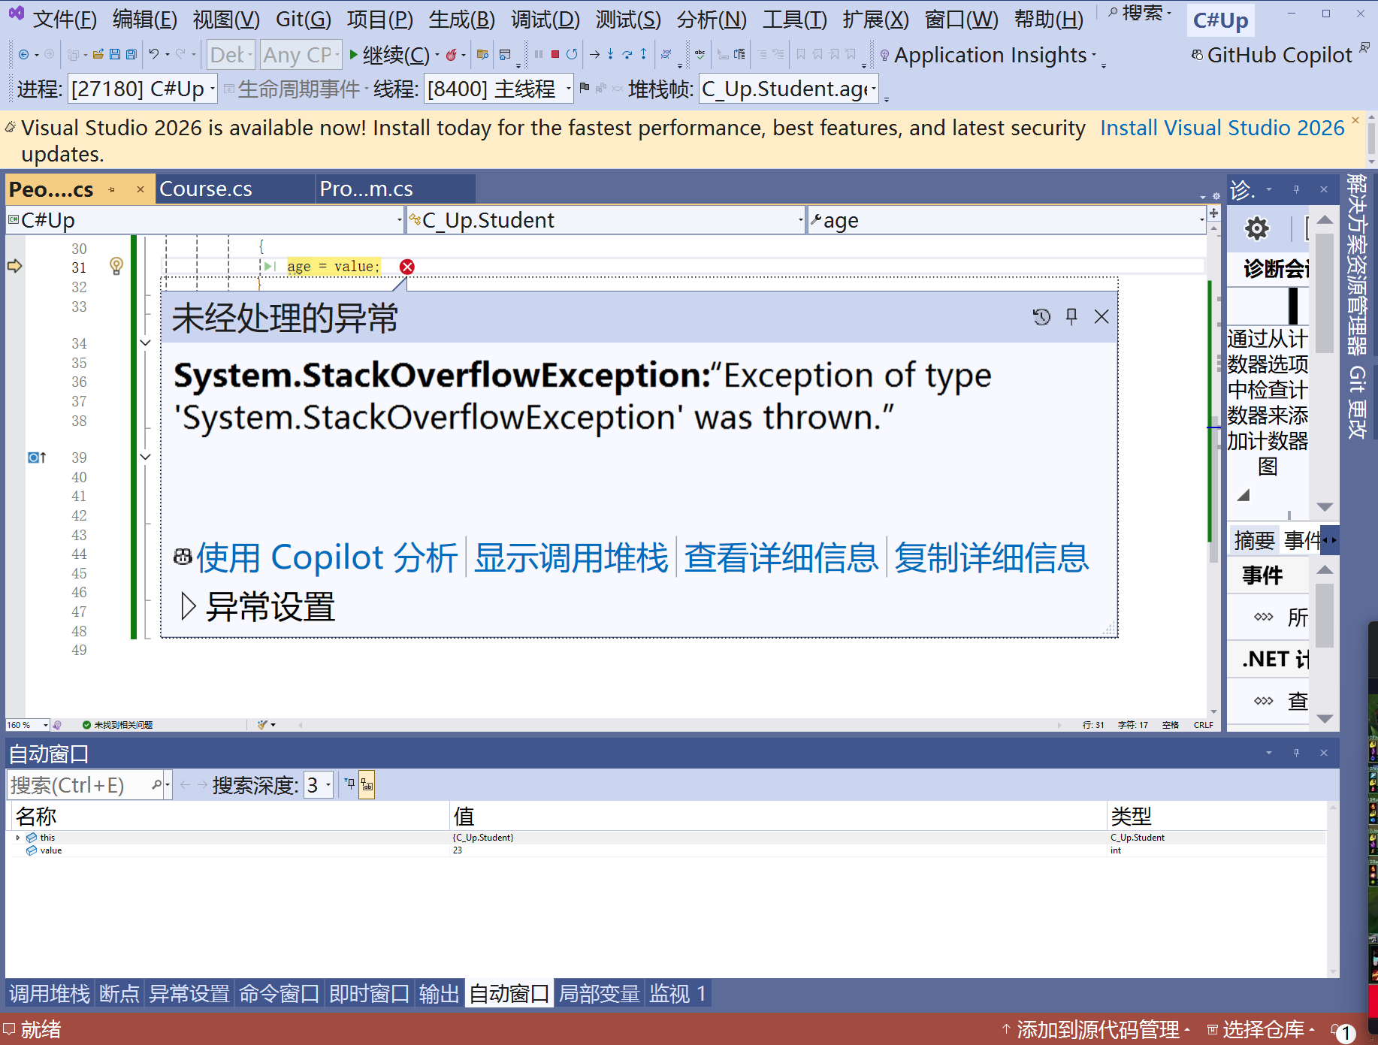Click Step Out arrow in debug toolbar

[x=643, y=54]
